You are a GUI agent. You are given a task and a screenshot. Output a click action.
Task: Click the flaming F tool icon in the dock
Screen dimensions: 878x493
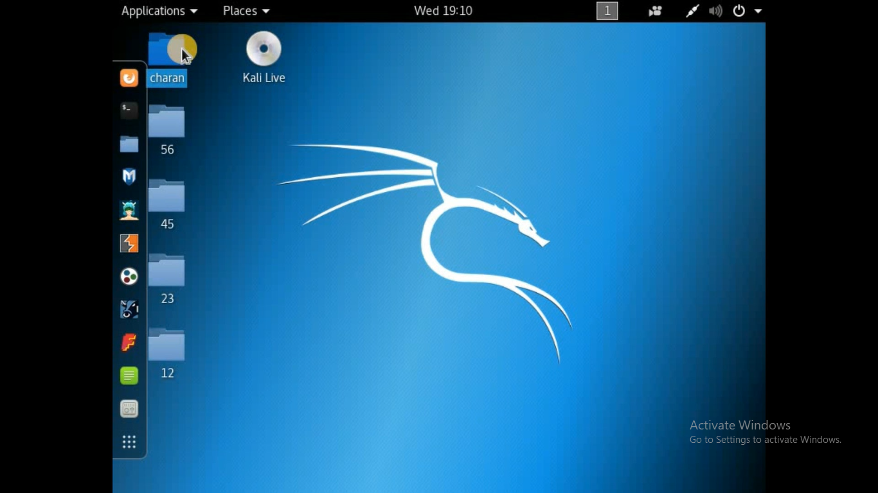point(129,342)
